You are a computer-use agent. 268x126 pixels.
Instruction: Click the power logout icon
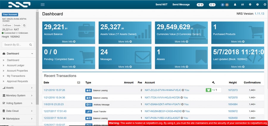click(x=264, y=4)
